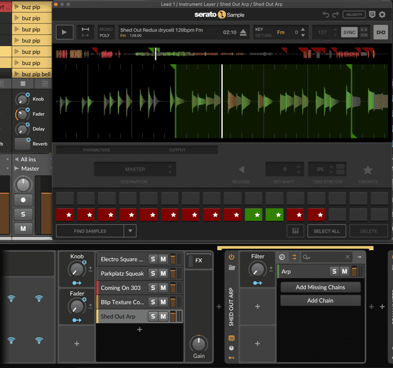
Task: Solo the track with S above M
Action: coord(23,215)
